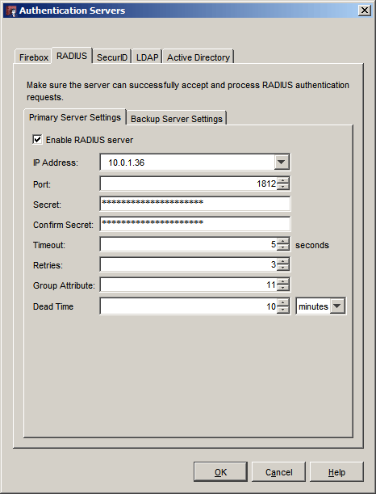Confirm settings with OK button
The image size is (376, 494).
[220, 472]
